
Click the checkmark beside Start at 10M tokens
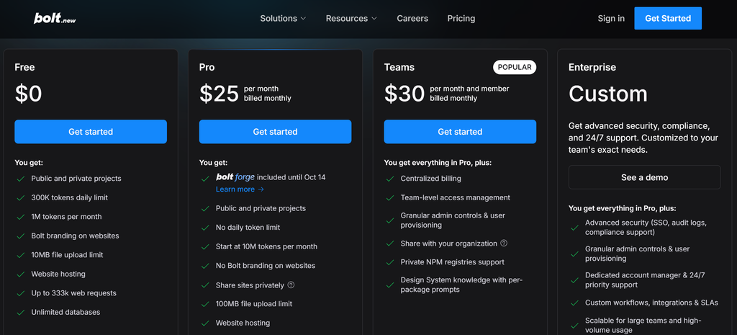[x=205, y=247]
